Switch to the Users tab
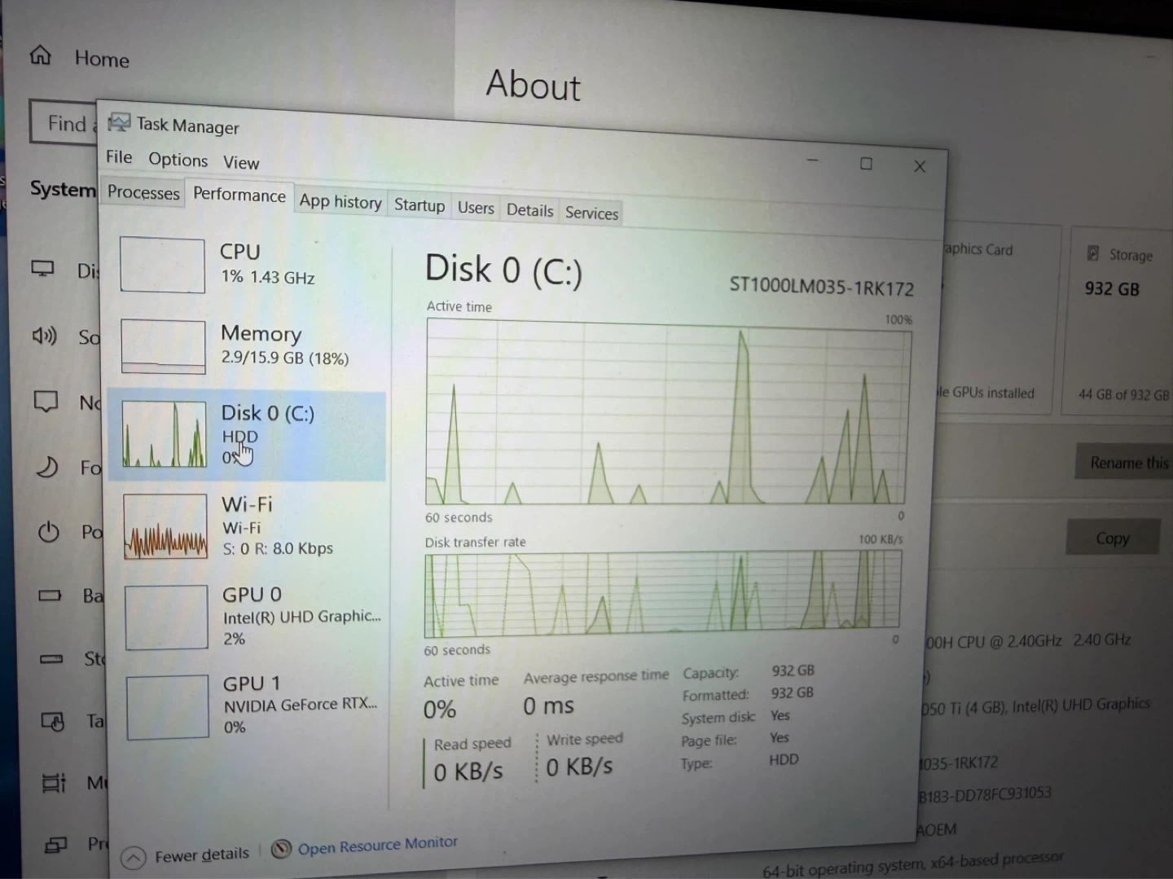1173x879 pixels. [476, 208]
